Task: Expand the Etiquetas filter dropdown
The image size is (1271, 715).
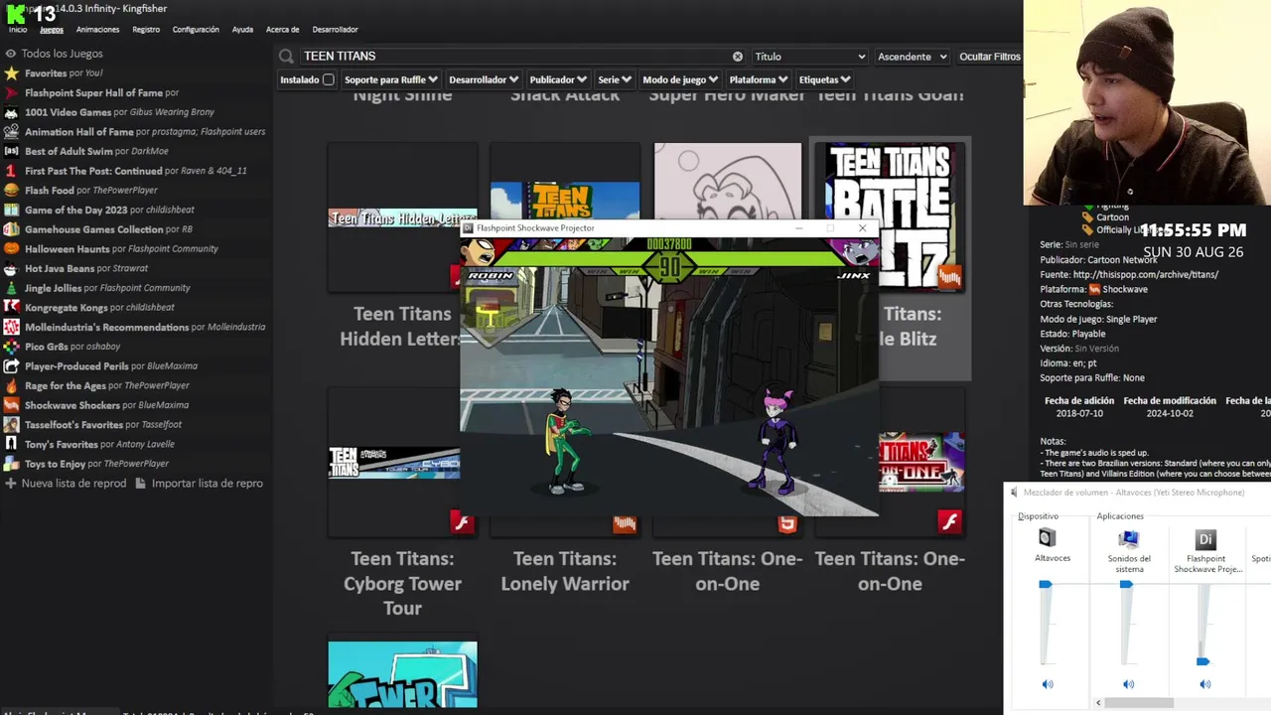Action: click(x=825, y=79)
